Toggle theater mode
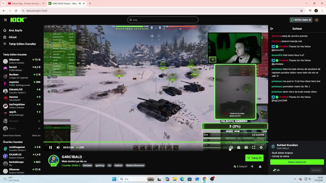This screenshot has width=326, height=183. [246, 147]
